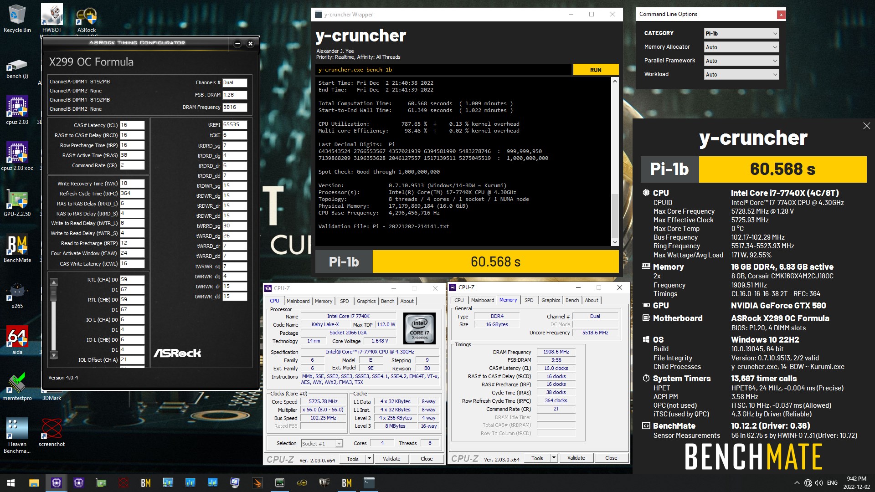875x492 pixels.
Task: Click the y-cruncher command input field
Action: (x=443, y=70)
